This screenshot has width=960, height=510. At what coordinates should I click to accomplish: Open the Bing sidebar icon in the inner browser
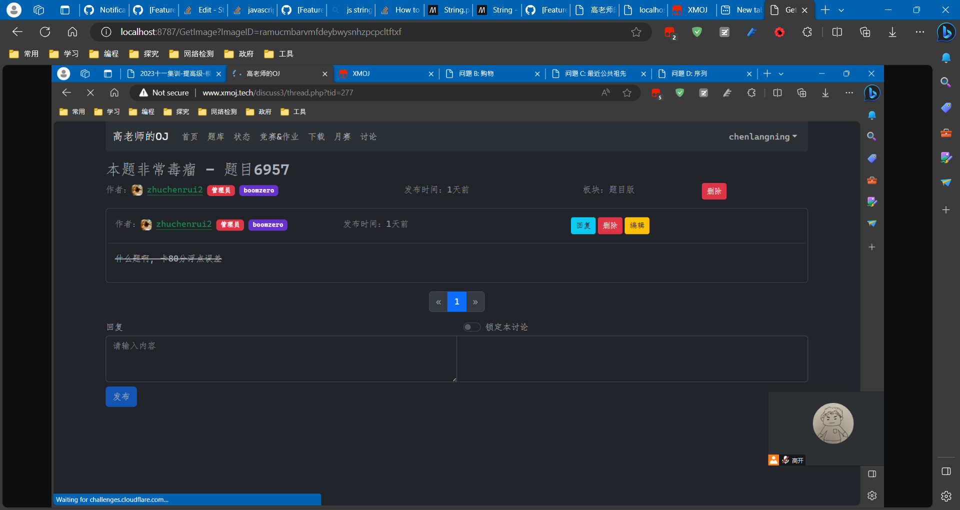pos(871,93)
